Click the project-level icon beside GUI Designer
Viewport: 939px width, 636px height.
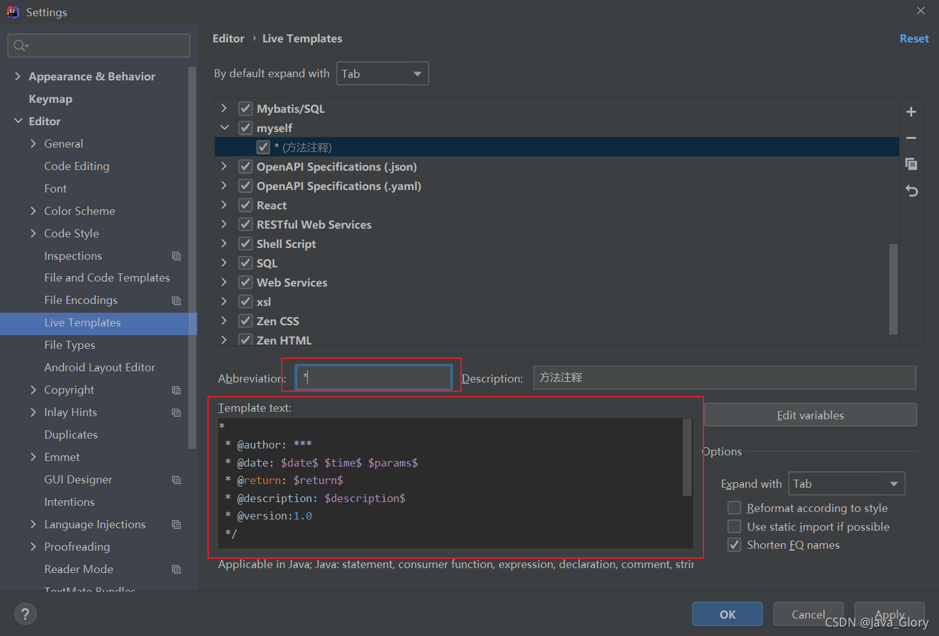point(176,480)
